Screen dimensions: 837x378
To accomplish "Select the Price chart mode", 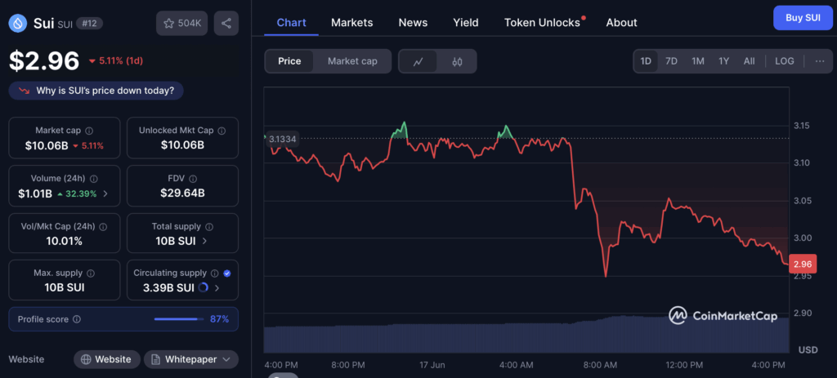I will pos(289,61).
